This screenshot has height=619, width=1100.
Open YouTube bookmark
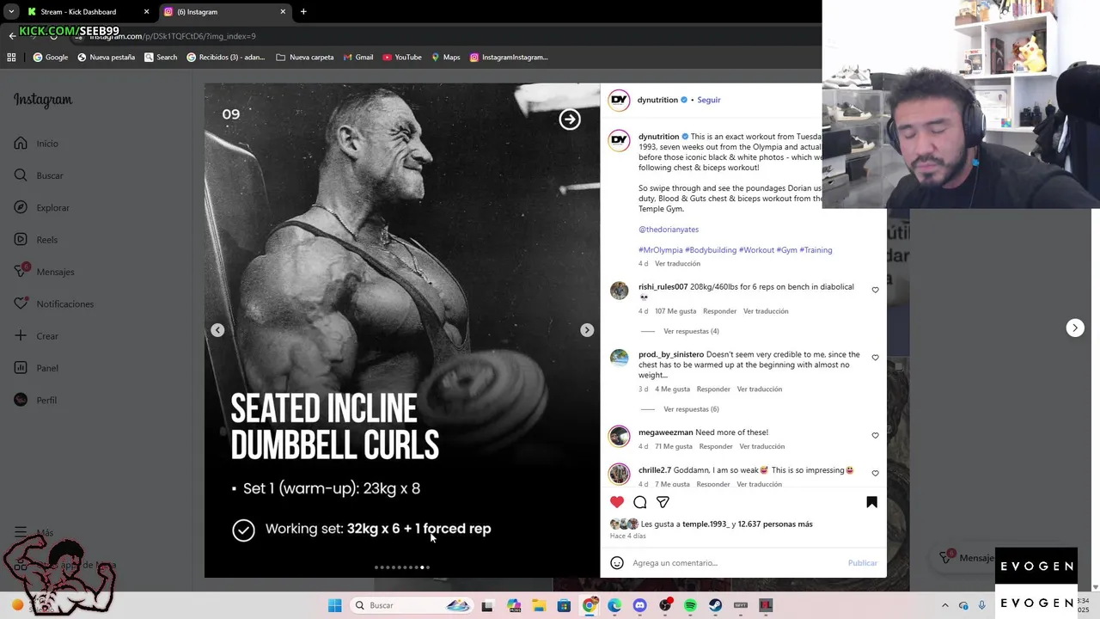point(402,58)
